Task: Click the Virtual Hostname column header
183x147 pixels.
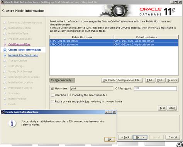Action: point(146,37)
